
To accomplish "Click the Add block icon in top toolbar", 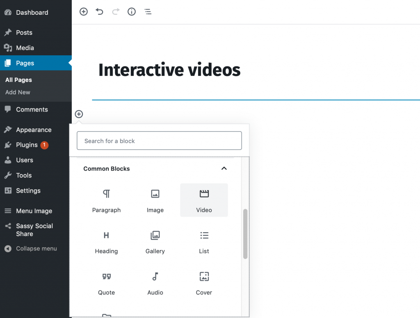I will coord(84,11).
